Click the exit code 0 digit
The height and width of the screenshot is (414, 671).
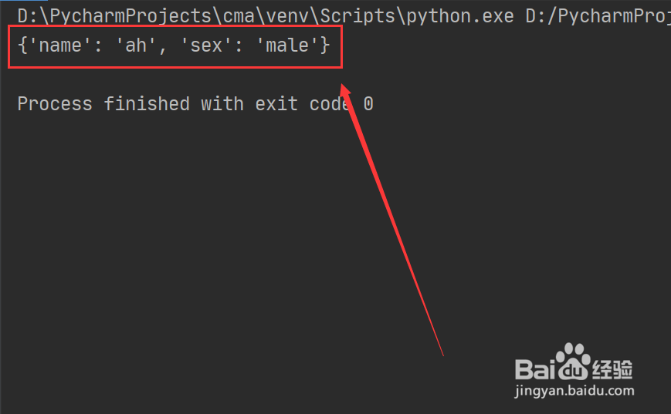368,104
